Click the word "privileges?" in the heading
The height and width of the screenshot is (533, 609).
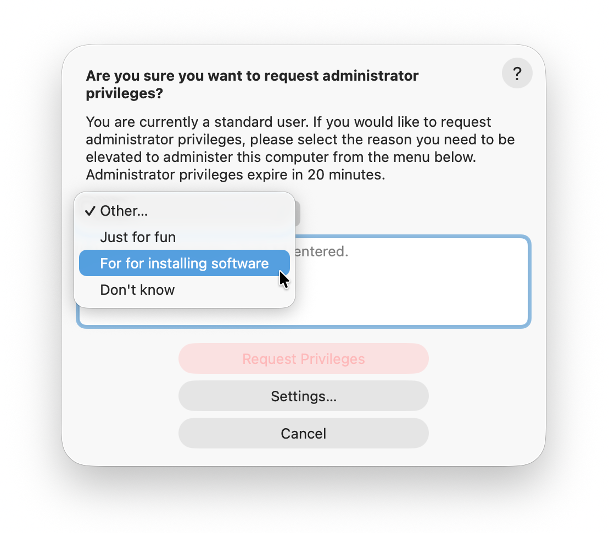(125, 93)
